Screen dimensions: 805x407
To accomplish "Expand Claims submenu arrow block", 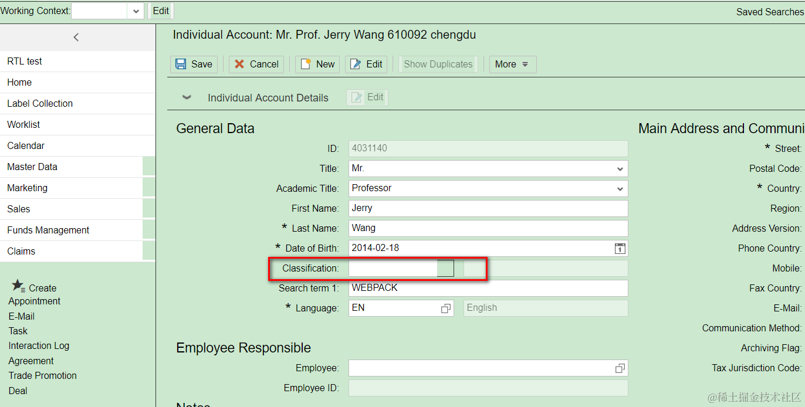I will pos(149,252).
